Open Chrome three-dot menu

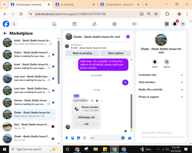click(x=187, y=14)
